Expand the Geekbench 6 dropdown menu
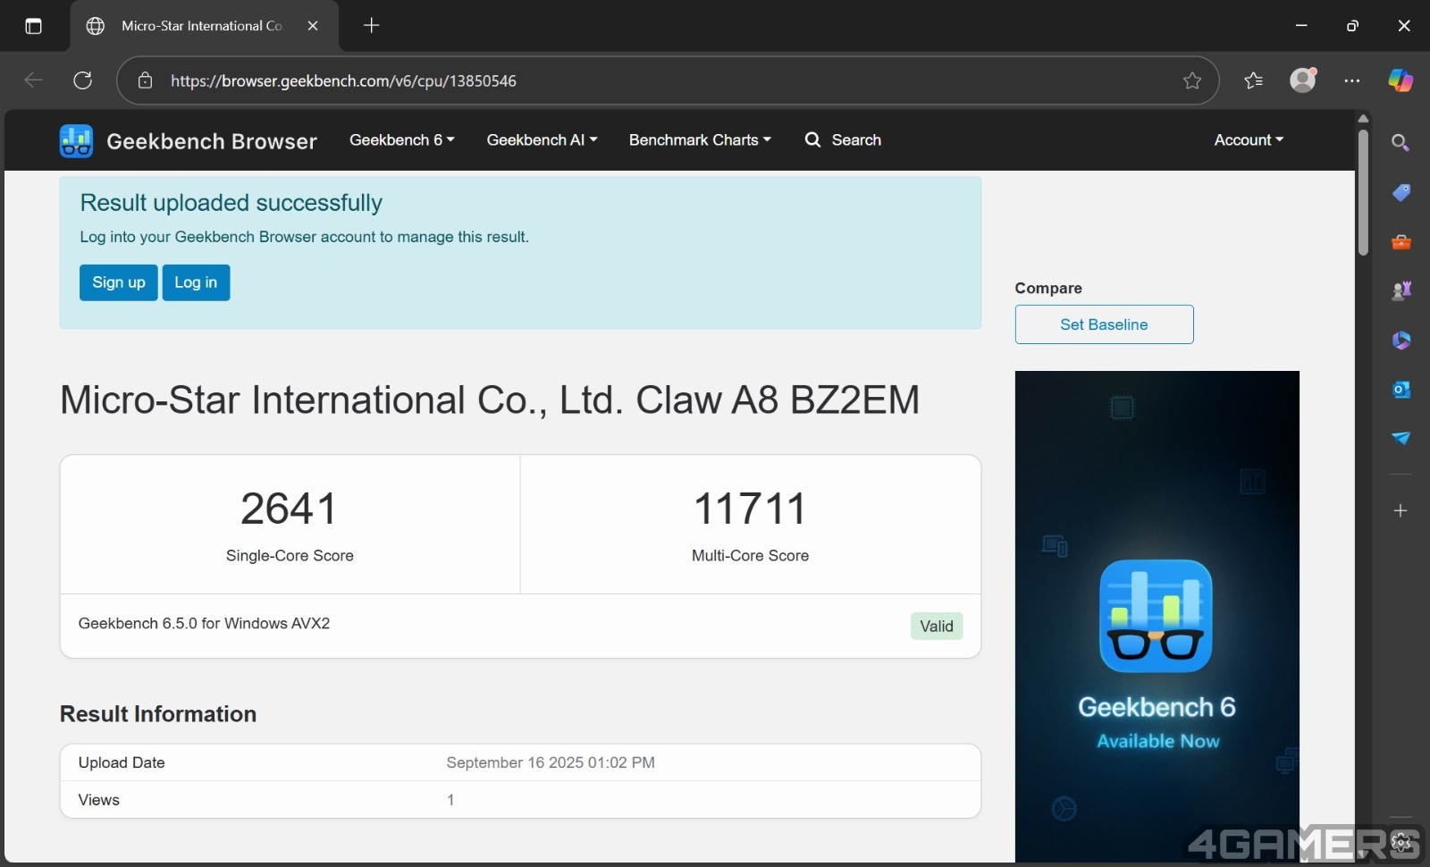This screenshot has height=867, width=1430. [401, 140]
